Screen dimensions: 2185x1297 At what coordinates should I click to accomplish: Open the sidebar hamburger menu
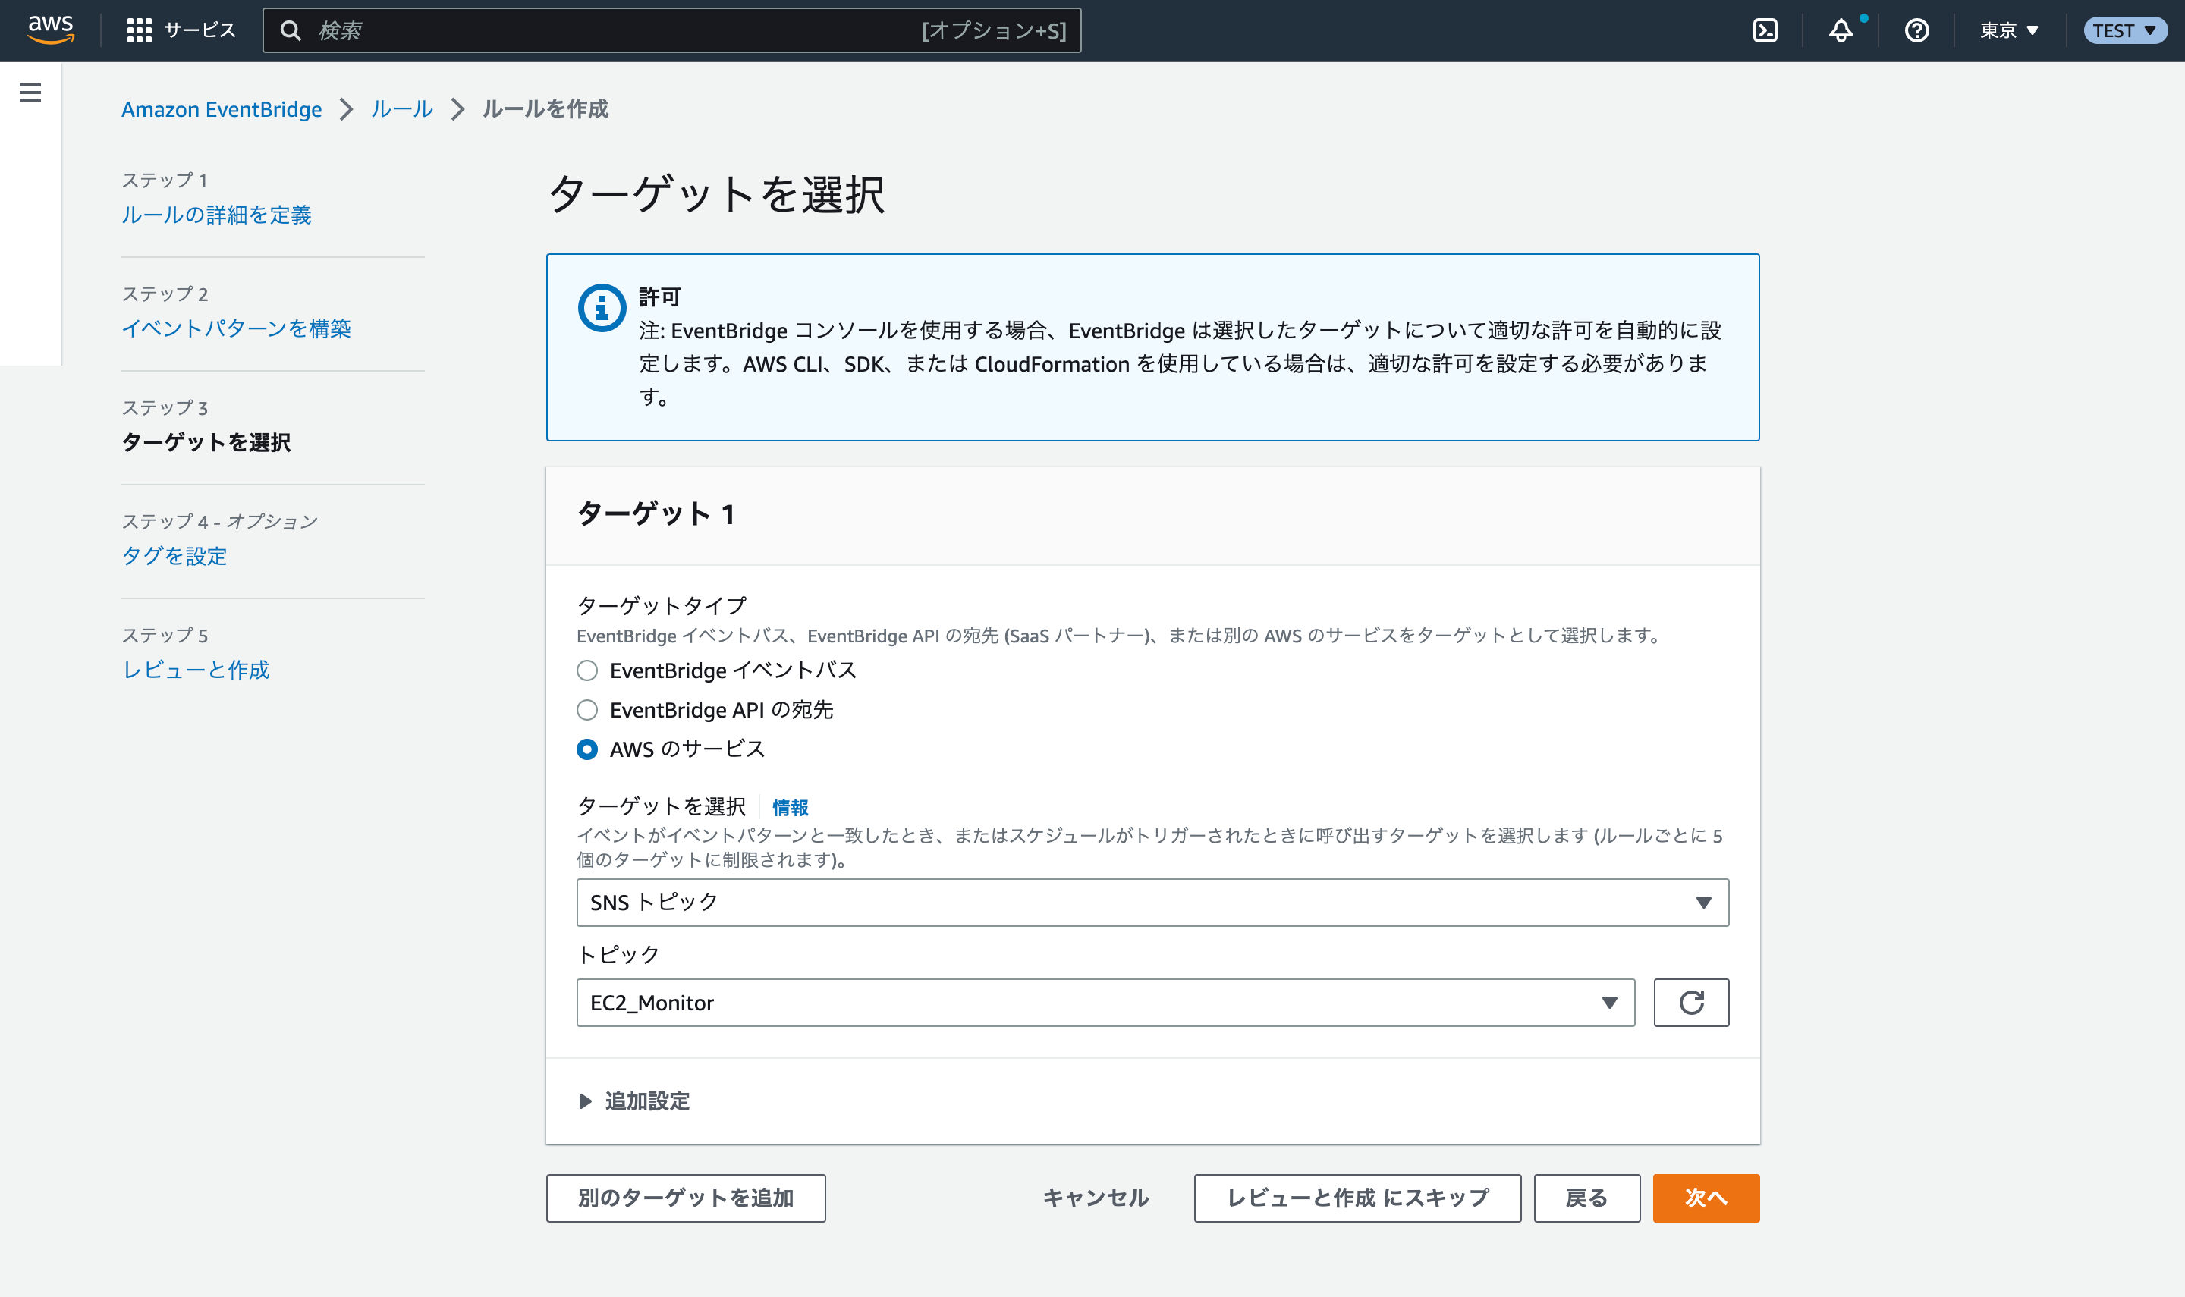(30, 92)
